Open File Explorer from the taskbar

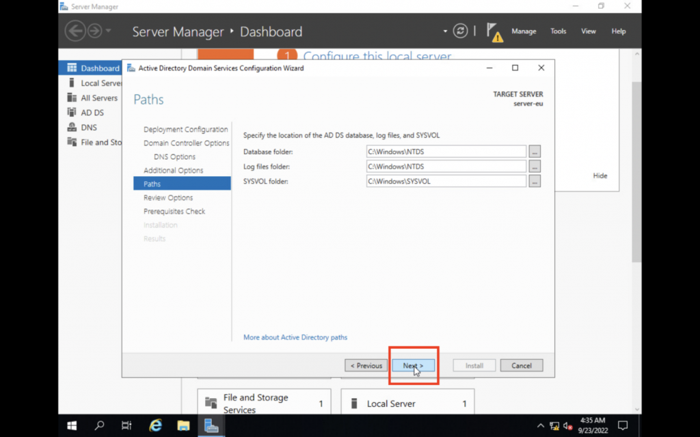(x=183, y=425)
